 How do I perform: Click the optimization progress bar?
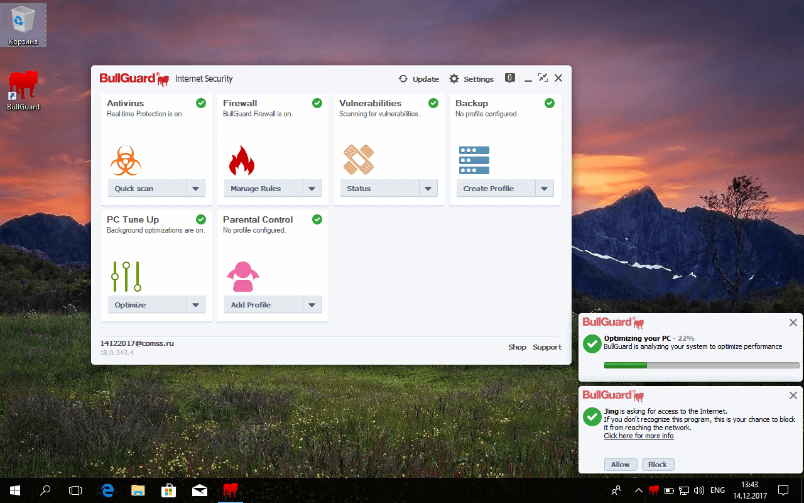(x=702, y=365)
